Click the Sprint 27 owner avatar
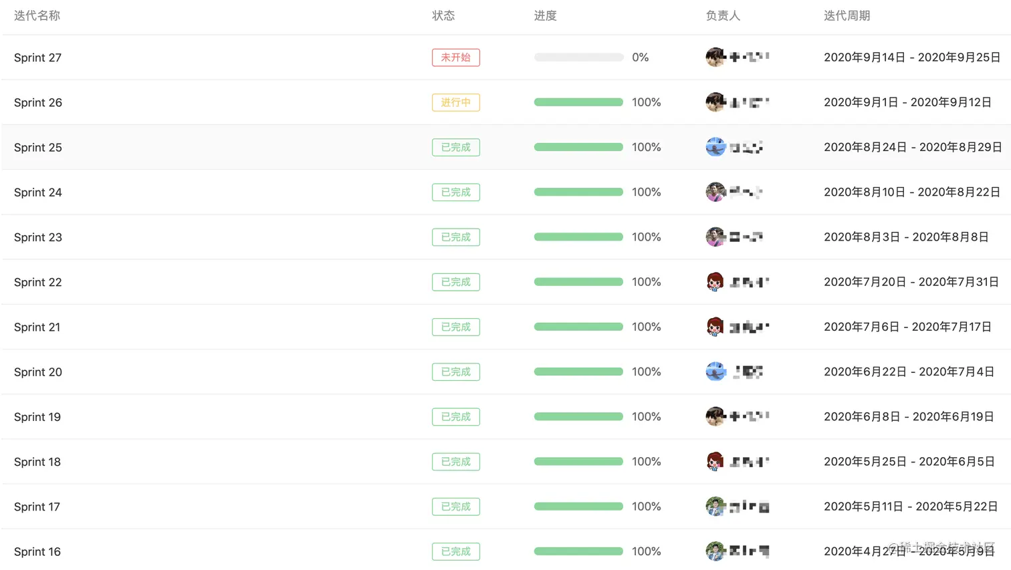 (x=715, y=57)
